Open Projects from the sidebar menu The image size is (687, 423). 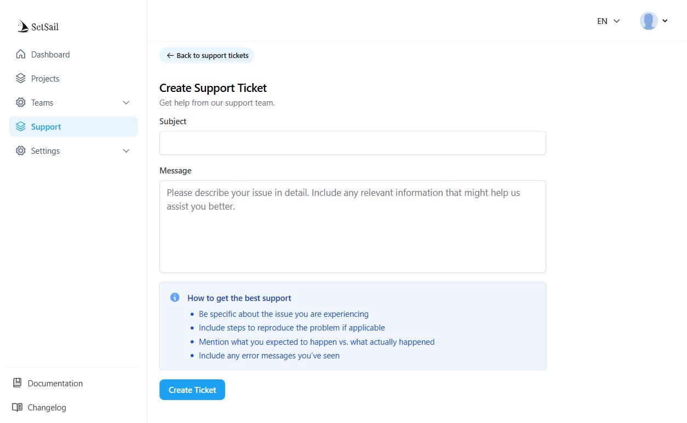point(45,79)
